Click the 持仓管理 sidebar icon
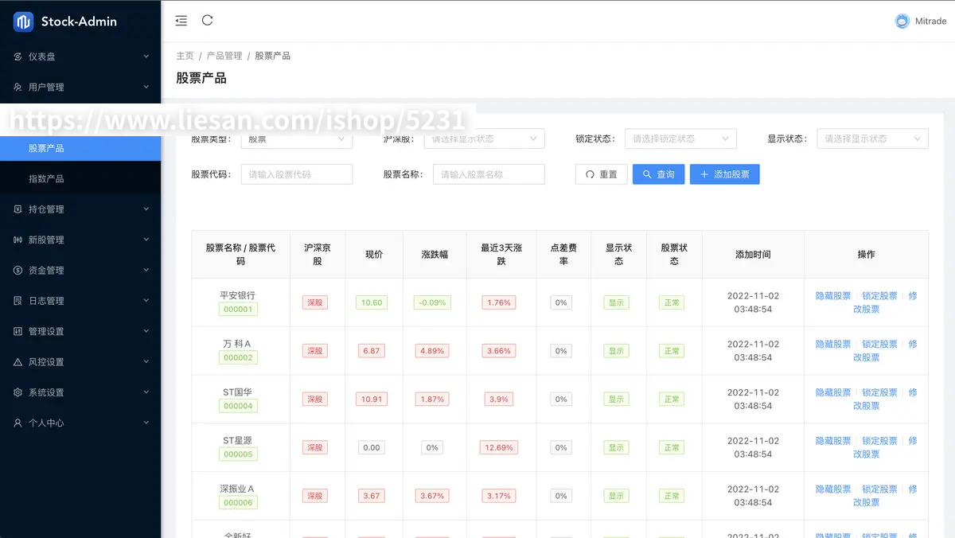 [18, 209]
